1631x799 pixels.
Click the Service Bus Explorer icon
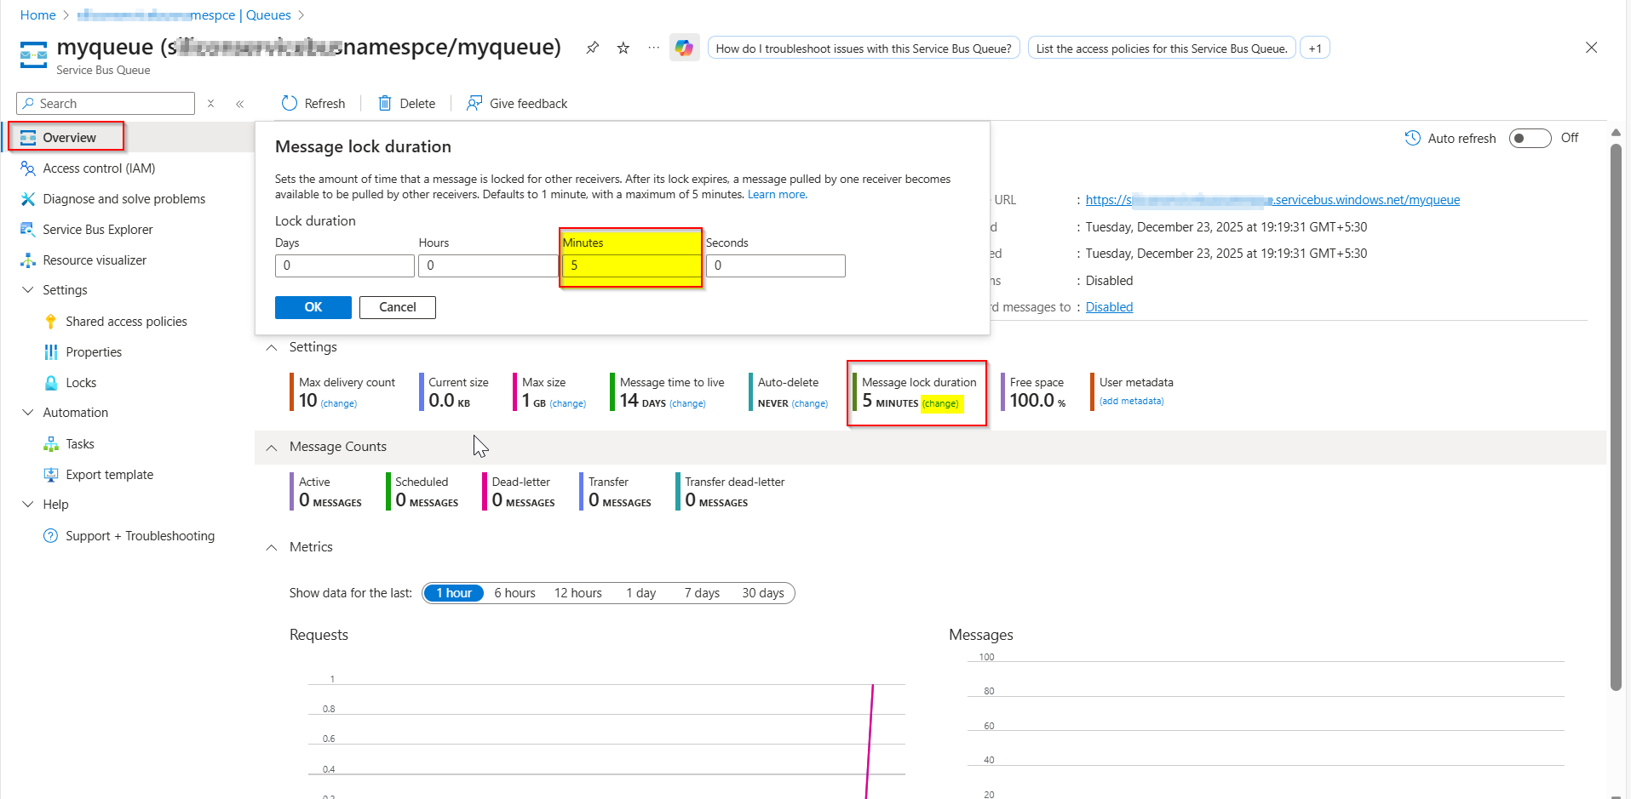tap(28, 230)
